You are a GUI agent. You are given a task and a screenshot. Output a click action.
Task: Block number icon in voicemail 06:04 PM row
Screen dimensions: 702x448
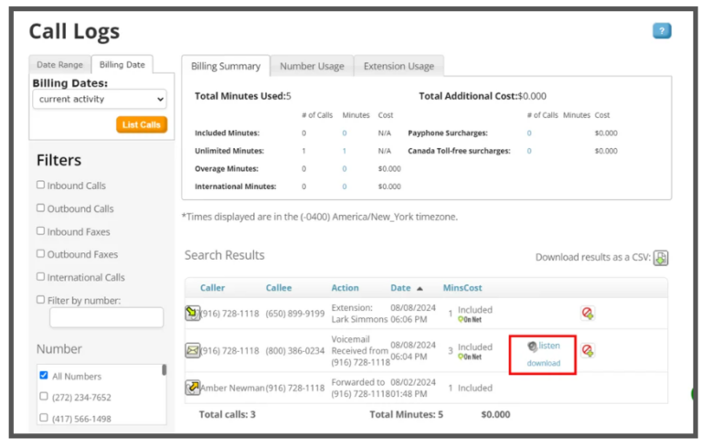click(x=588, y=350)
